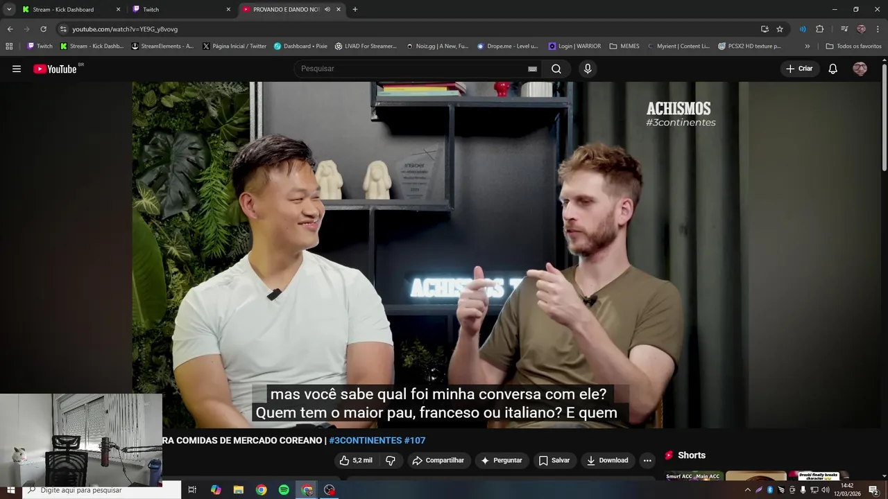
Task: Open the Criar create button
Action: pyautogui.click(x=799, y=69)
